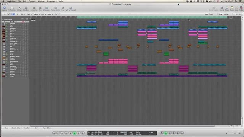Open the Screenset 5 menu
This screenshot has height=137, width=244.
click(51, 2)
